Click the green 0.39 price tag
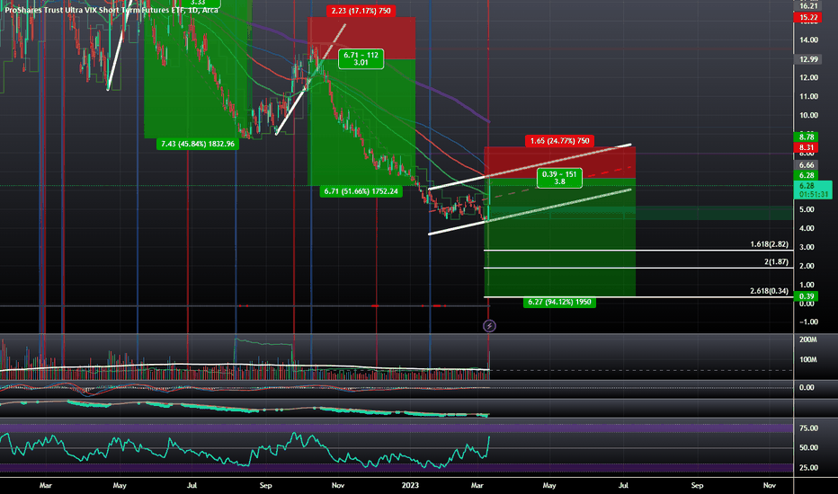Screen dimensions: 838x494 [807, 296]
